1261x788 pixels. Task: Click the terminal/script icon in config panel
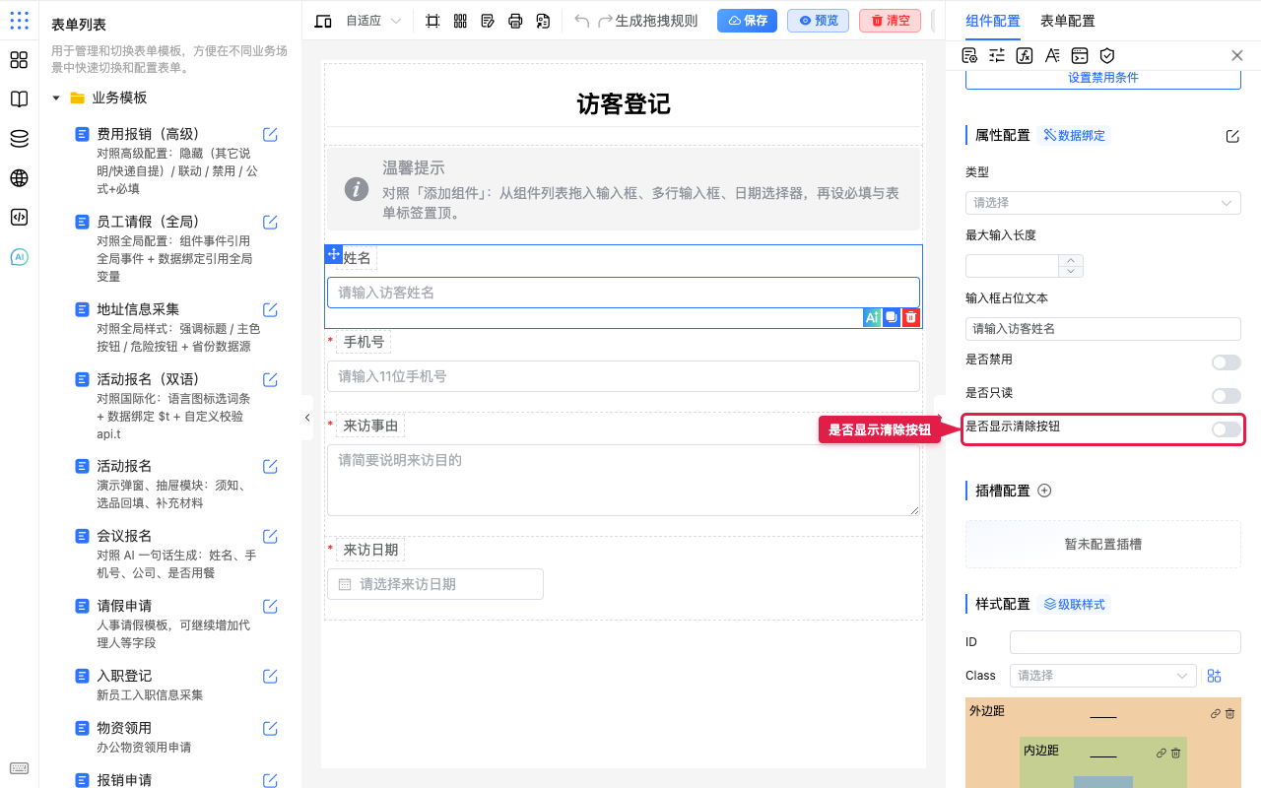coord(1080,56)
